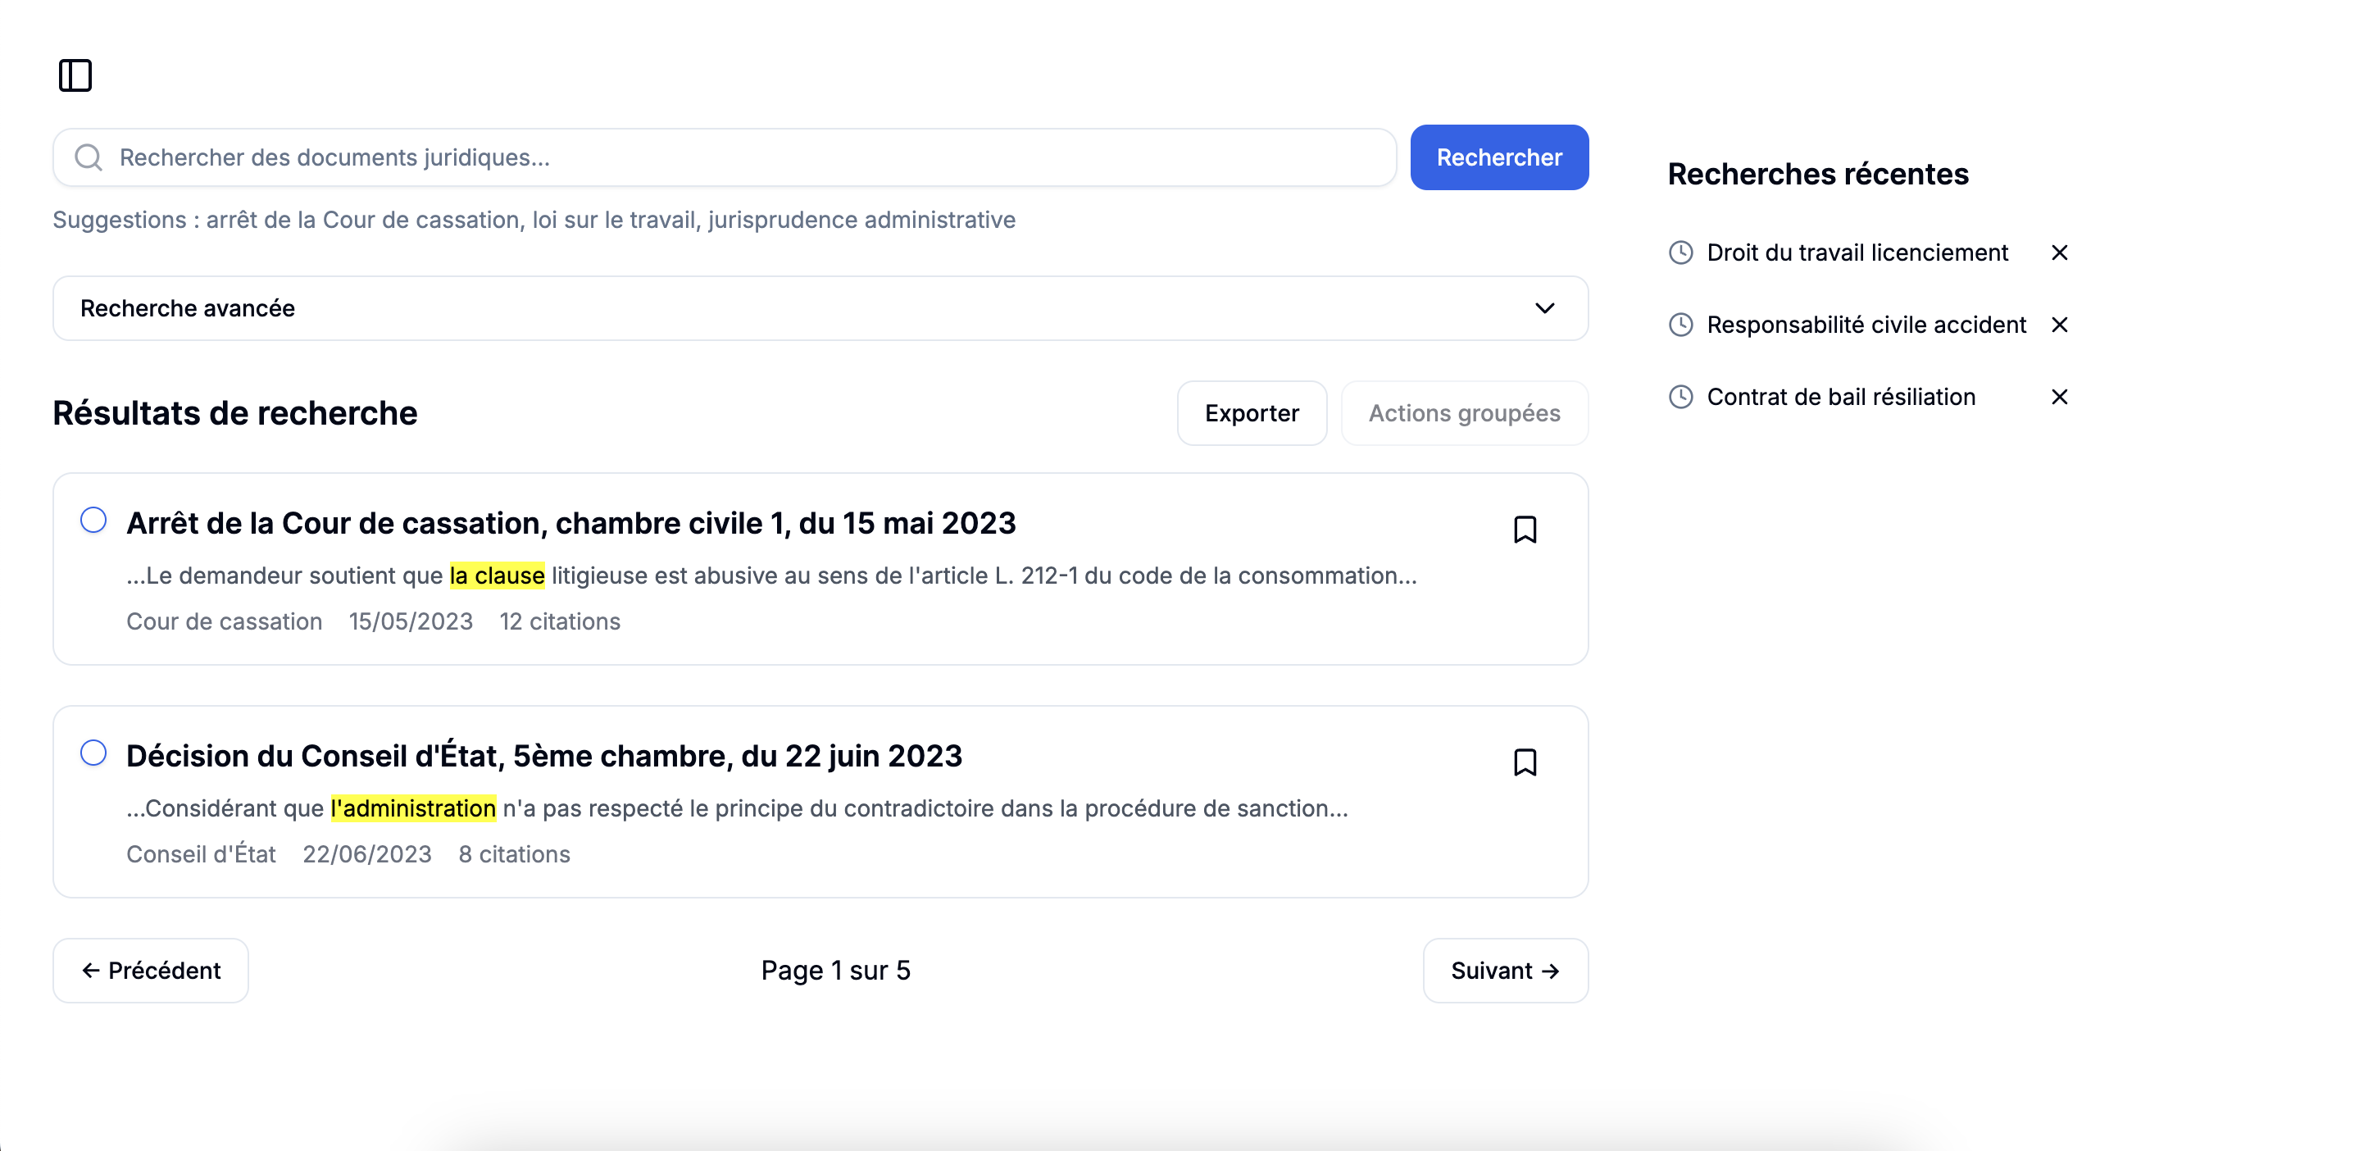Remove 'Droit du travail licenciement' recent search
Image resolution: width=2359 pixels, height=1151 pixels.
[2060, 252]
